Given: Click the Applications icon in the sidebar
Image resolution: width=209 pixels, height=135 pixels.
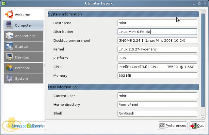Looking at the screenshot, I should click(x=9, y=36).
